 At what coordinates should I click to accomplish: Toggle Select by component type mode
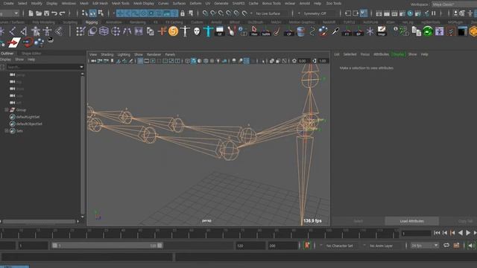point(101,13)
